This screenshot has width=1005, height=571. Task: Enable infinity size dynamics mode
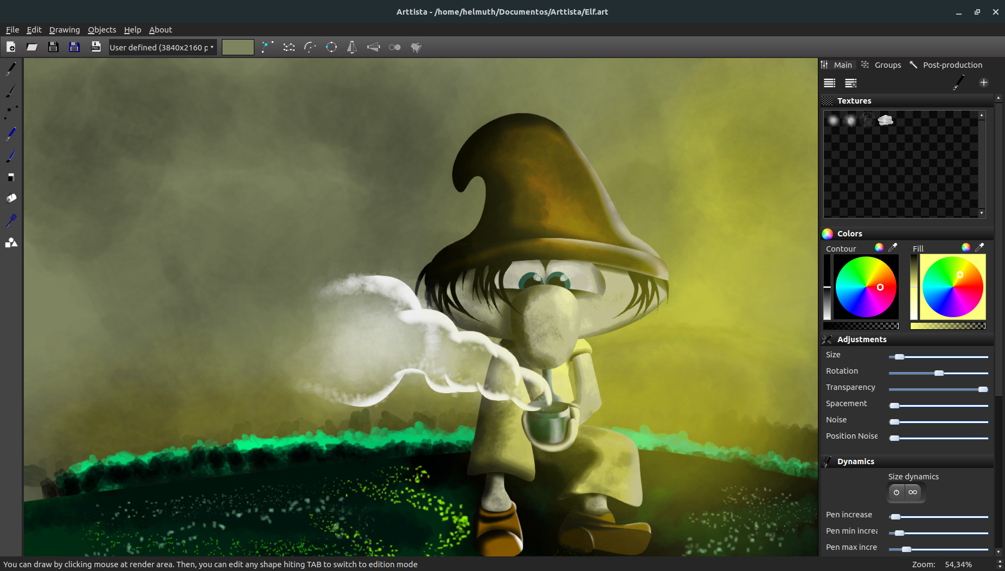[913, 492]
